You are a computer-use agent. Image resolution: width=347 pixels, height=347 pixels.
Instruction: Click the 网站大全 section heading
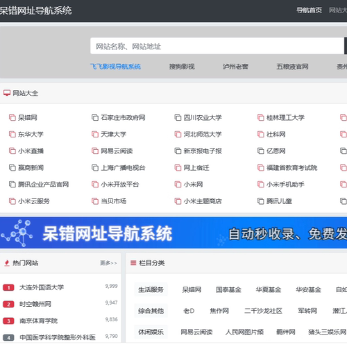(25, 93)
